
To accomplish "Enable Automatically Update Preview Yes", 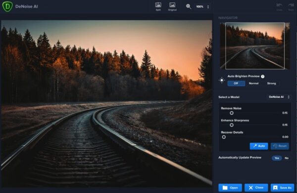I will pyautogui.click(x=277, y=158).
